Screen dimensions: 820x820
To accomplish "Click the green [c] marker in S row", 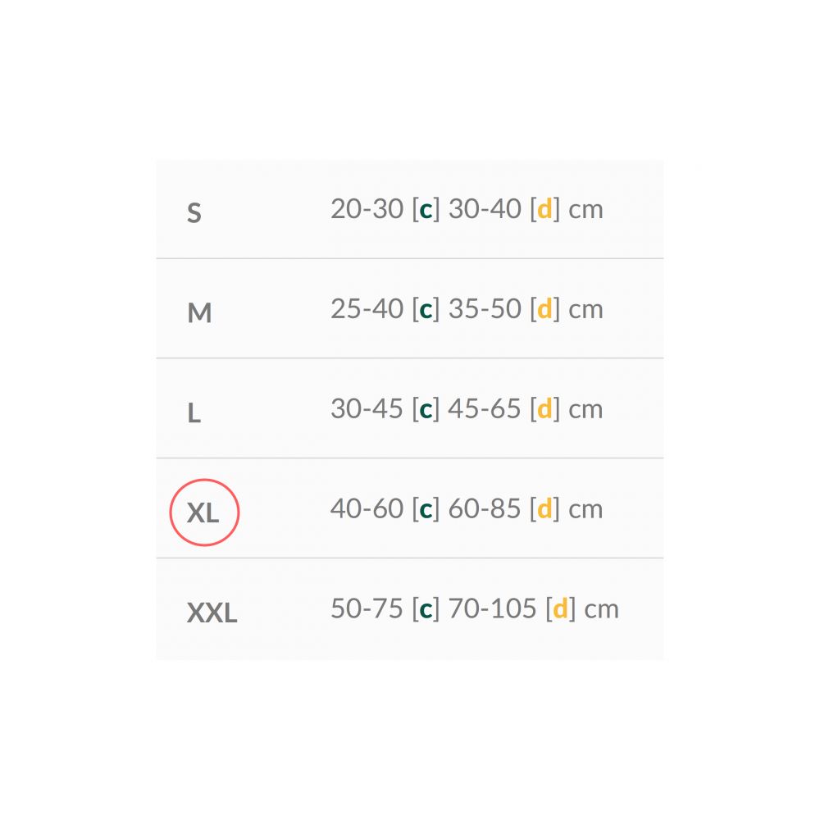I will 426,209.
